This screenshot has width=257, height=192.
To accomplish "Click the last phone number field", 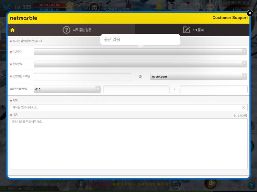I will click(213, 89).
